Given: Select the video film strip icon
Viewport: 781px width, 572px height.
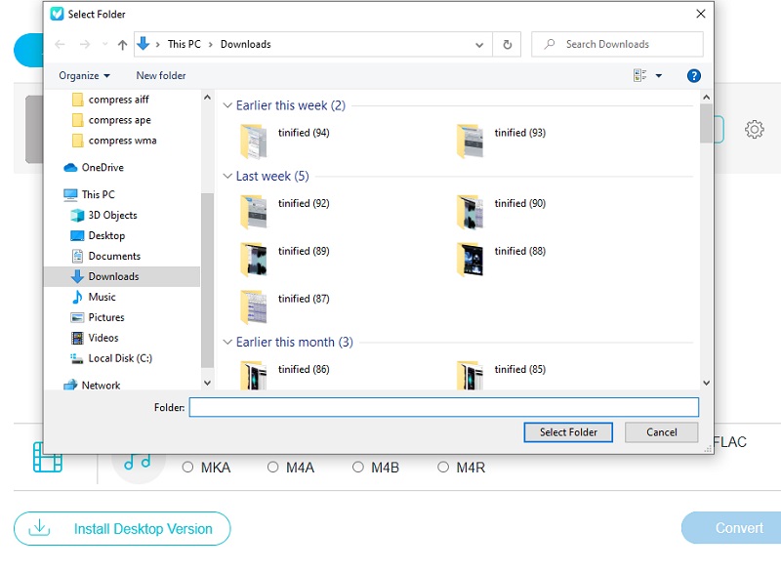Looking at the screenshot, I should pyautogui.click(x=47, y=457).
